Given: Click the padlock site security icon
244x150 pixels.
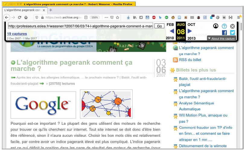Looking at the screenshot, I should pos(42,17).
